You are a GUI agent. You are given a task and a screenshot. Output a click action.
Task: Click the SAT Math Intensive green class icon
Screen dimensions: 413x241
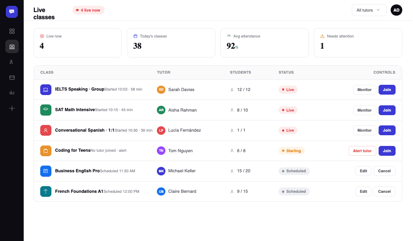(x=46, y=110)
